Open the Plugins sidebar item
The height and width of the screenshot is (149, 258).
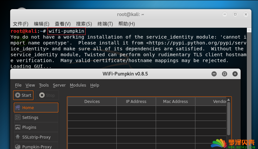36,127
